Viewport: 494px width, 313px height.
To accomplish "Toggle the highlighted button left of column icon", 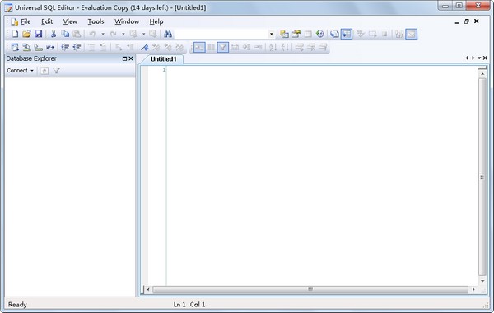I will click(199, 48).
